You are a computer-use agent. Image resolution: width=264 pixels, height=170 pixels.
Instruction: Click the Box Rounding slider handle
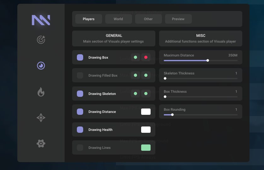click(172, 115)
